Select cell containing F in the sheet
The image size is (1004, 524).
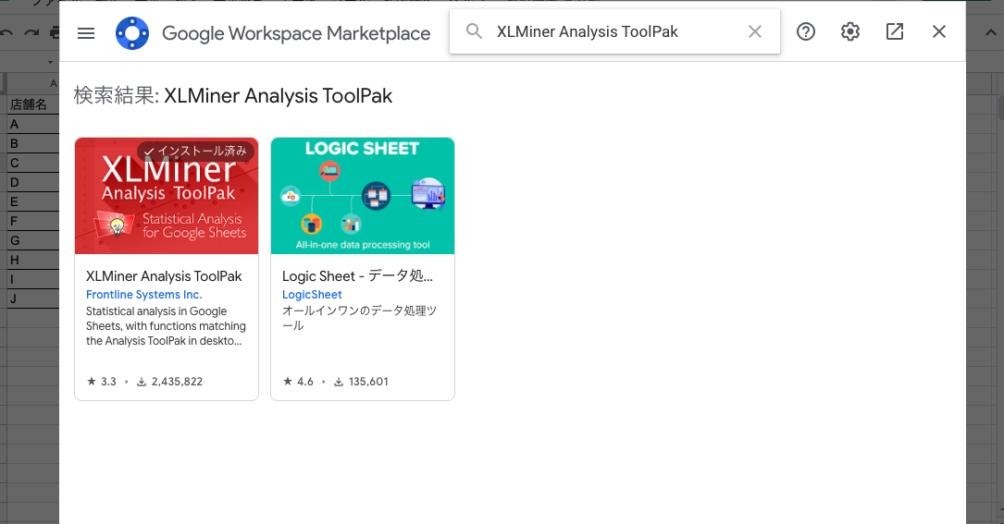click(32, 221)
